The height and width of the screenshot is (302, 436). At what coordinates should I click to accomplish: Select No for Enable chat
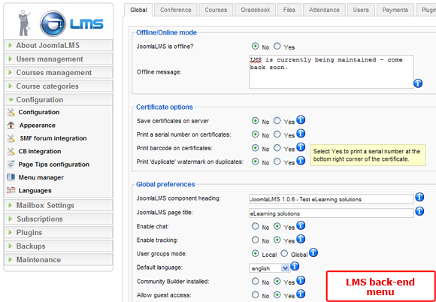tap(255, 226)
